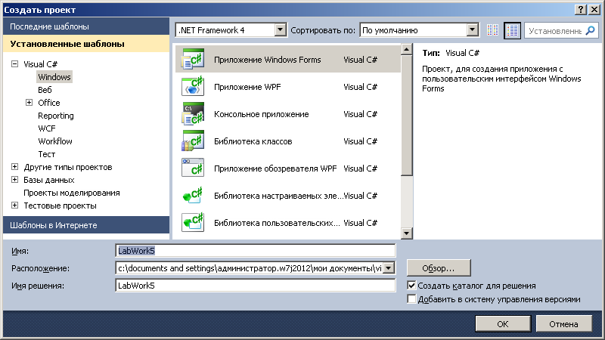Image resolution: width=605 pixels, height=340 pixels.
Task: Click the template list scroll up arrow
Action: 406,49
